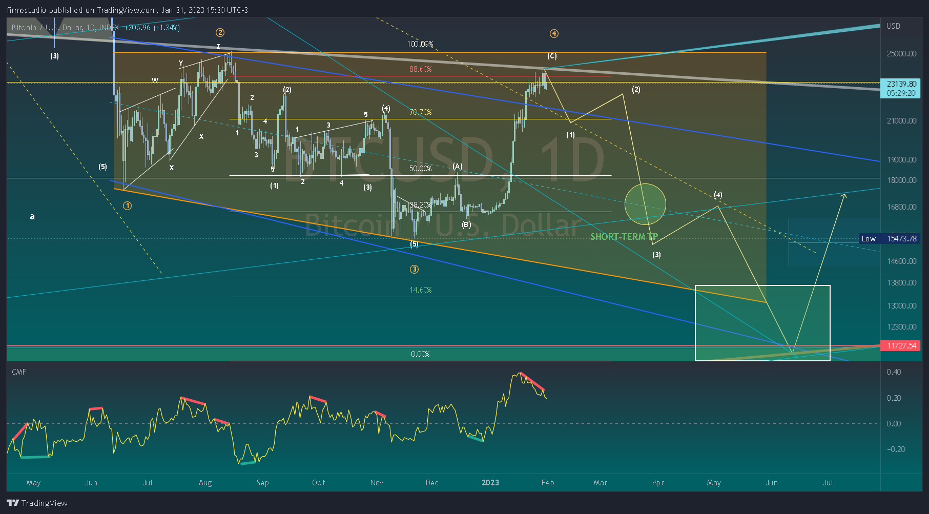The width and height of the screenshot is (929, 514).
Task: Click the 21000.00 price axis value
Action: [901, 121]
